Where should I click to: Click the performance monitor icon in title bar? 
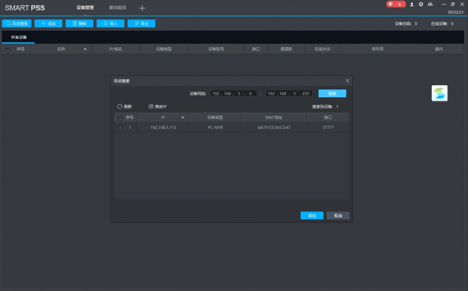[x=430, y=4]
